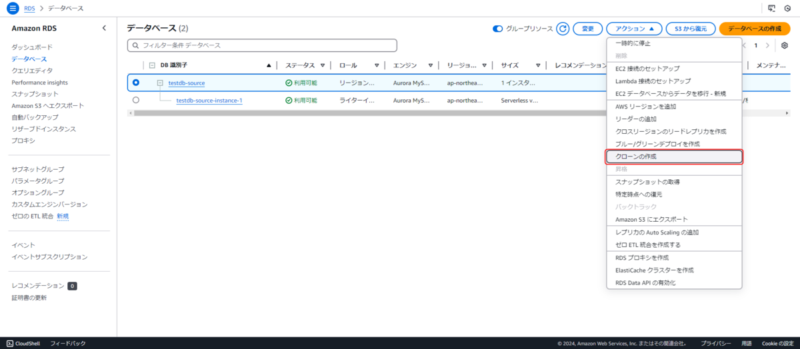The width and height of the screenshot is (800, 349).
Task: Sort by Role column arrow
Action: 377,65
